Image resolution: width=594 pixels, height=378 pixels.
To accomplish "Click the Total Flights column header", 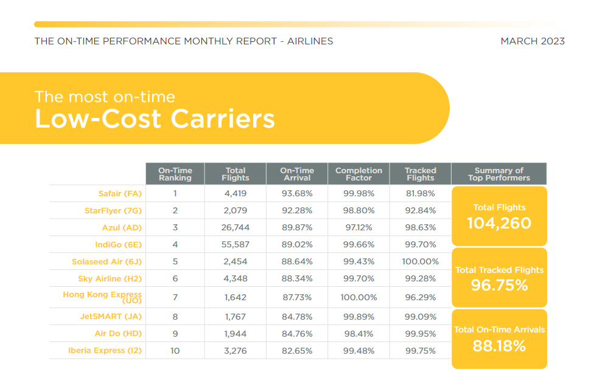I will pyautogui.click(x=236, y=174).
